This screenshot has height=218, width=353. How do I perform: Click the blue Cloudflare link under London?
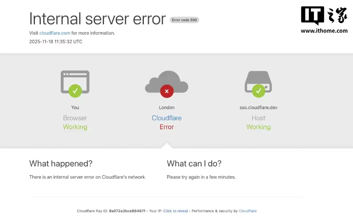pos(167,118)
